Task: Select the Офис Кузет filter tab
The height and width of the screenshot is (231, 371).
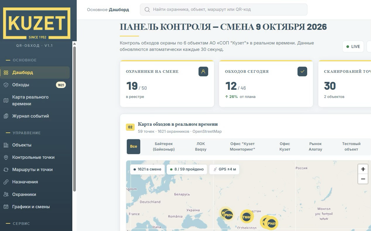Action: (x=285, y=146)
